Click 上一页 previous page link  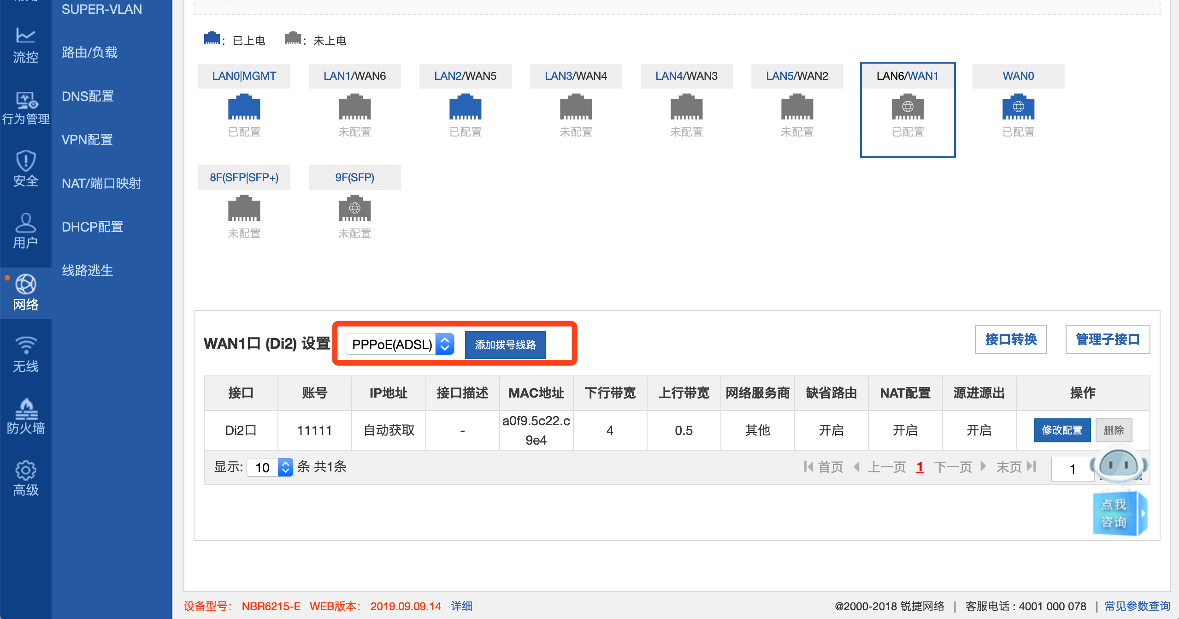887,467
